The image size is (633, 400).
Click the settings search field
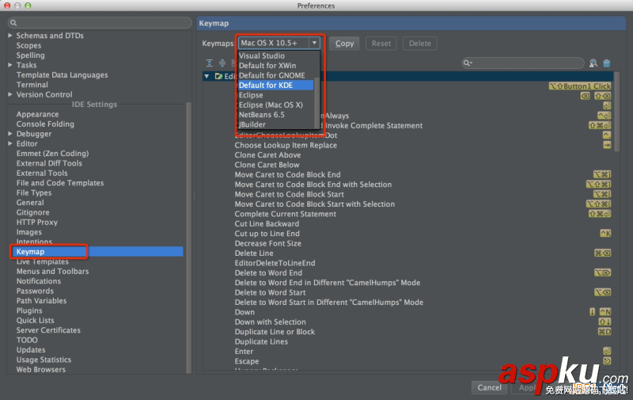pos(100,23)
